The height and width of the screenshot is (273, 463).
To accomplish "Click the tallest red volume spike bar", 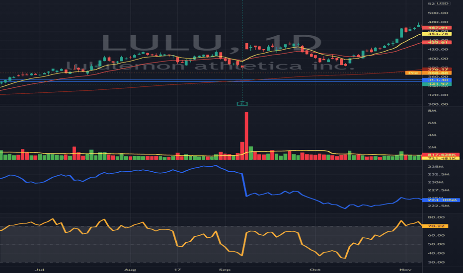I will click(246, 136).
